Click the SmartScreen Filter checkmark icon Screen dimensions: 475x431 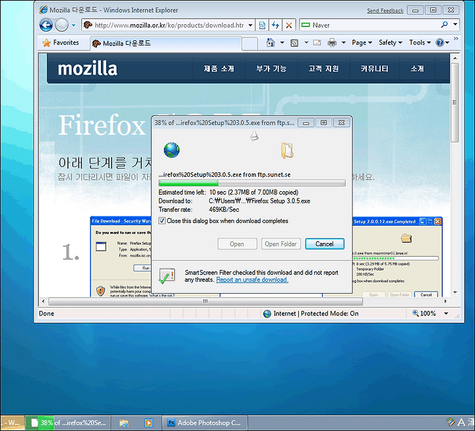(167, 275)
